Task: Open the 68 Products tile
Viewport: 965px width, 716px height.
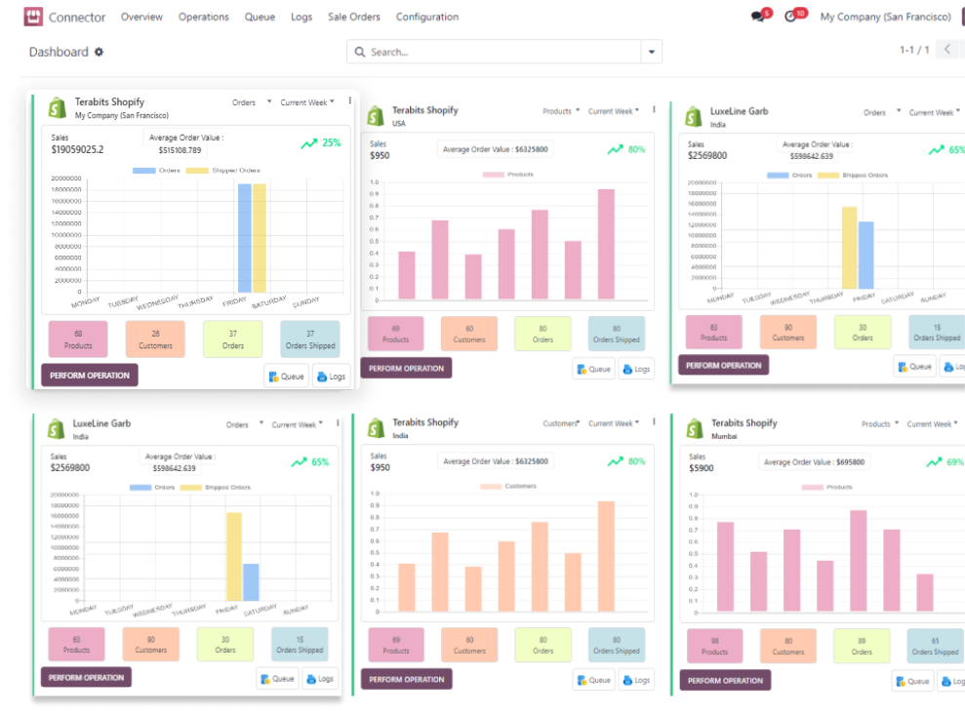Action: (x=78, y=339)
